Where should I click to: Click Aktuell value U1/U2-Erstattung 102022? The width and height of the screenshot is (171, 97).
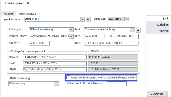[113, 70]
